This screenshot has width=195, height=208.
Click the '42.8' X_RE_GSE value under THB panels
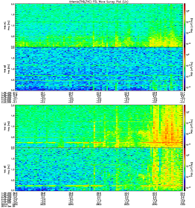(x=155, y=93)
